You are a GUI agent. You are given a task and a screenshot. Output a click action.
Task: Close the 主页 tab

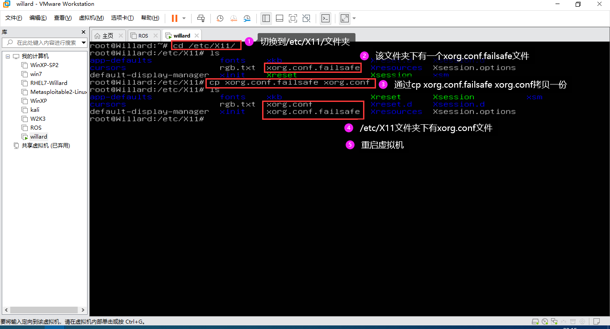pyautogui.click(x=121, y=36)
